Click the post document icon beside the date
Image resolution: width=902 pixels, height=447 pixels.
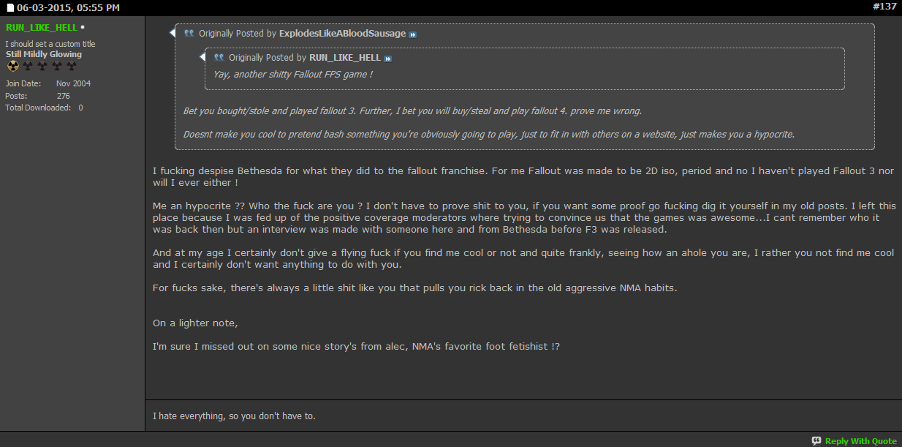pyautogui.click(x=10, y=8)
